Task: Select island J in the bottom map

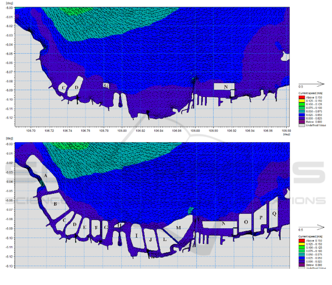Action: point(150,239)
